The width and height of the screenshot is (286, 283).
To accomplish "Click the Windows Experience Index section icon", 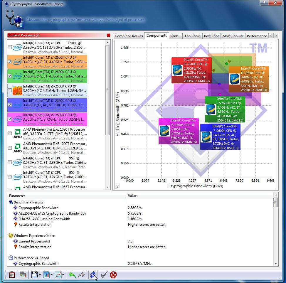I will click(11, 236).
